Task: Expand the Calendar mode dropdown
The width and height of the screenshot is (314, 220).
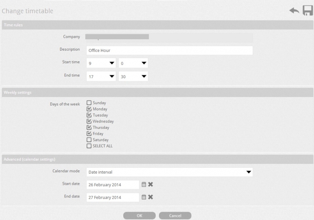Action: tap(170, 172)
